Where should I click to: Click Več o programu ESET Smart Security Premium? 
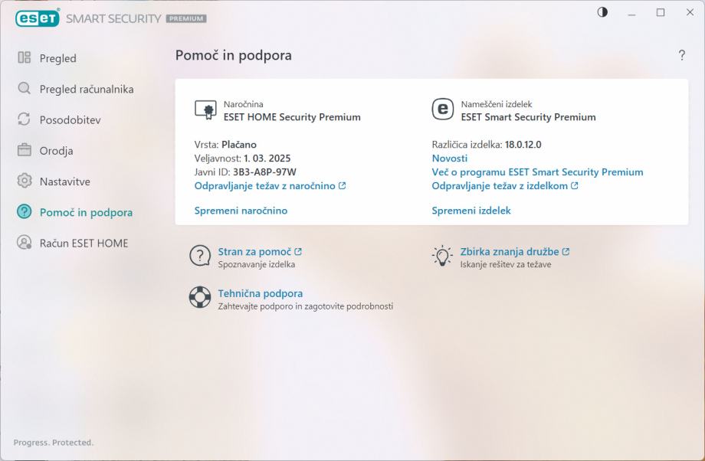(537, 172)
